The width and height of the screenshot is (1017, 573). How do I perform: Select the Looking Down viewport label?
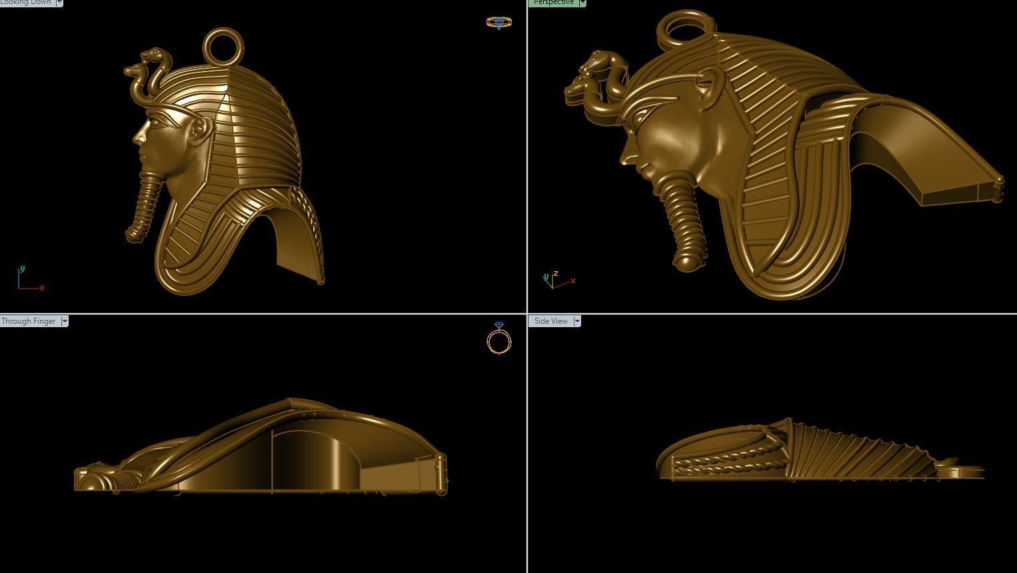pos(27,3)
